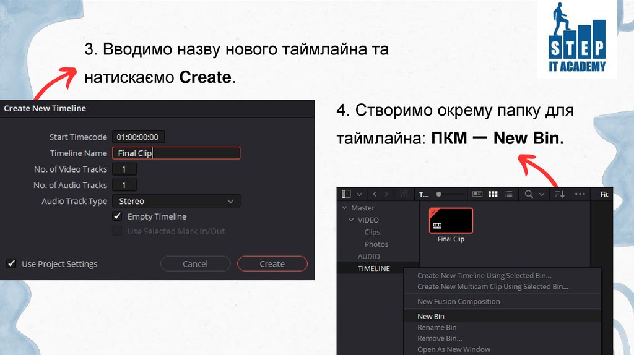Choose Create New Multicam Clip Using Selected Bin
Viewport: 634px width, 355px height.
(492, 287)
